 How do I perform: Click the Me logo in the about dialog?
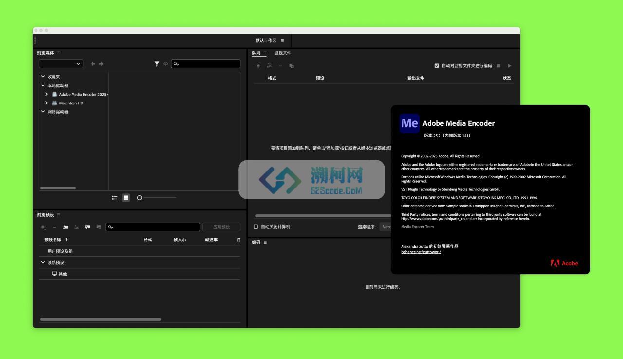[409, 123]
